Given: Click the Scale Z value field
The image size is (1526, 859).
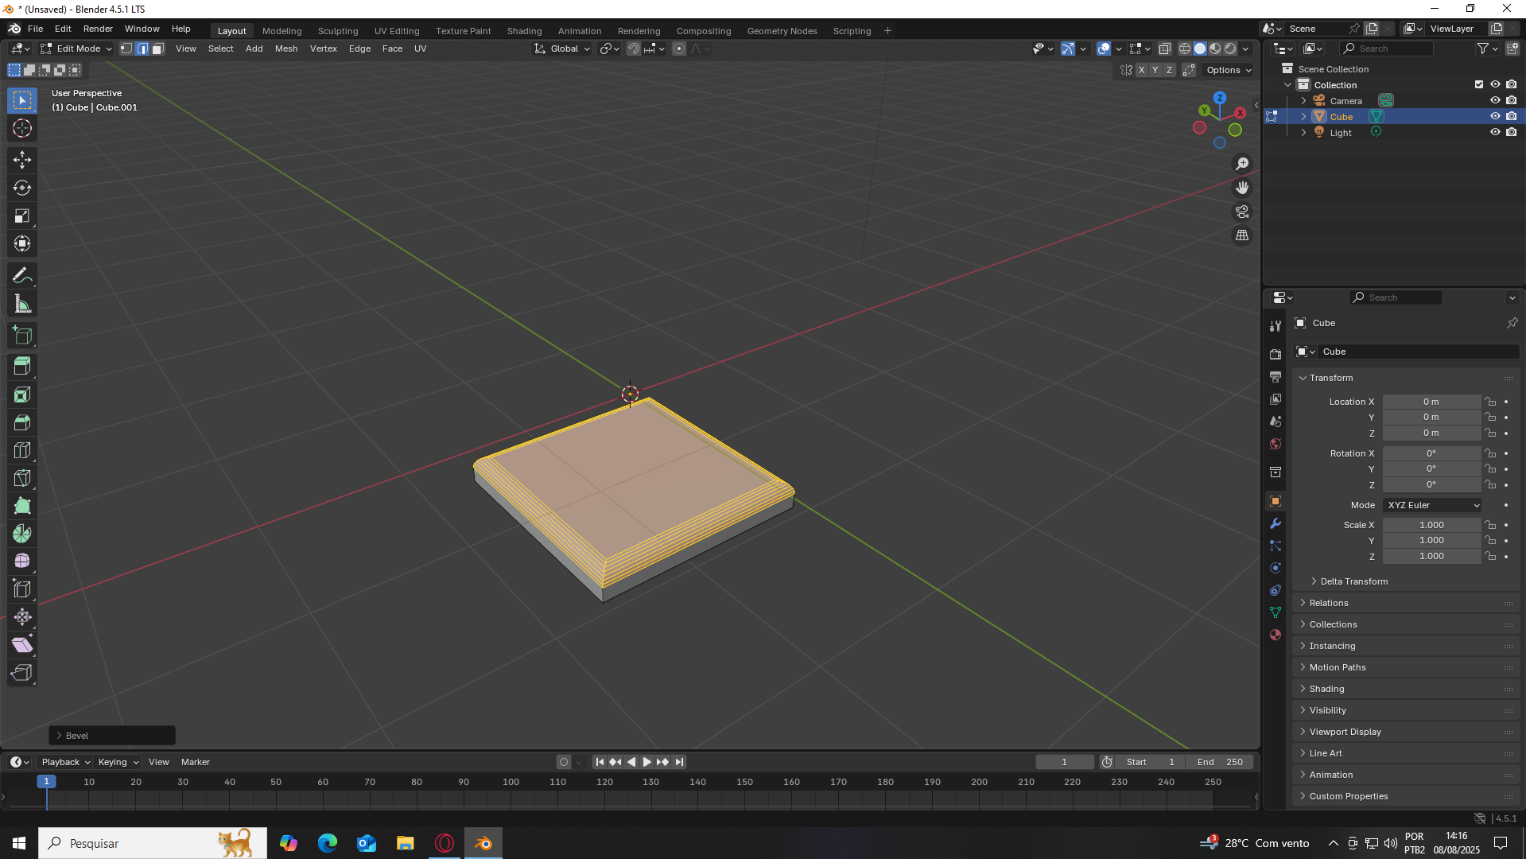Looking at the screenshot, I should tap(1431, 556).
